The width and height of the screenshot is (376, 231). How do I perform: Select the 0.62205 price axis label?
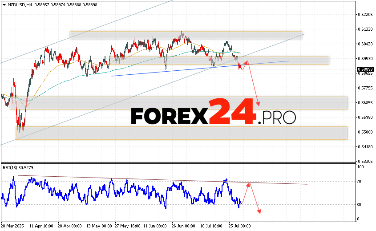point(365,15)
